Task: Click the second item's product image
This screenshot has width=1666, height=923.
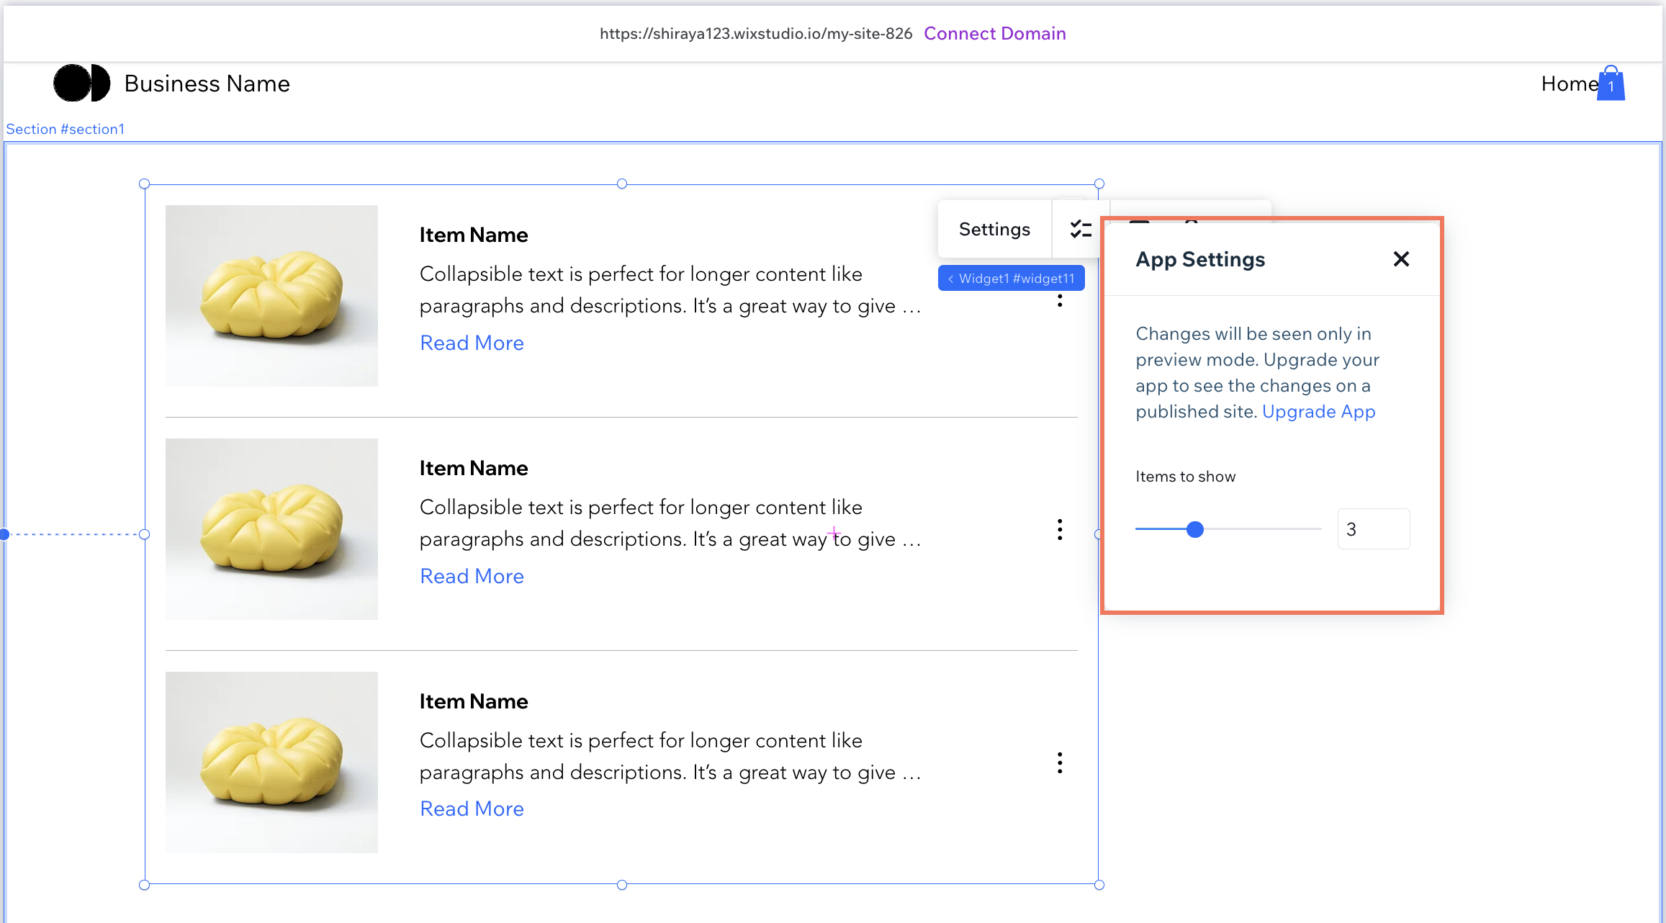Action: click(x=271, y=529)
